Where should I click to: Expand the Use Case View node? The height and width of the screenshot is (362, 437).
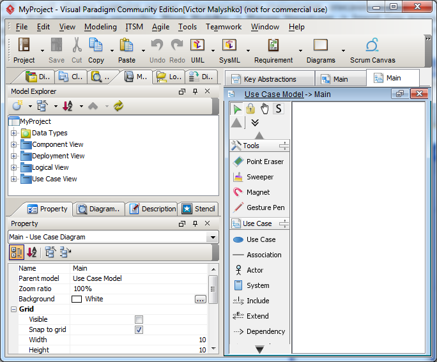click(x=13, y=179)
